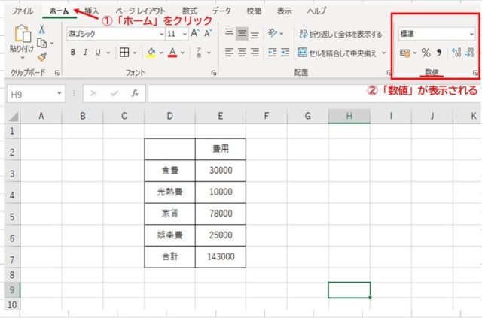Open クリップボード group dialog launcher

57,73
